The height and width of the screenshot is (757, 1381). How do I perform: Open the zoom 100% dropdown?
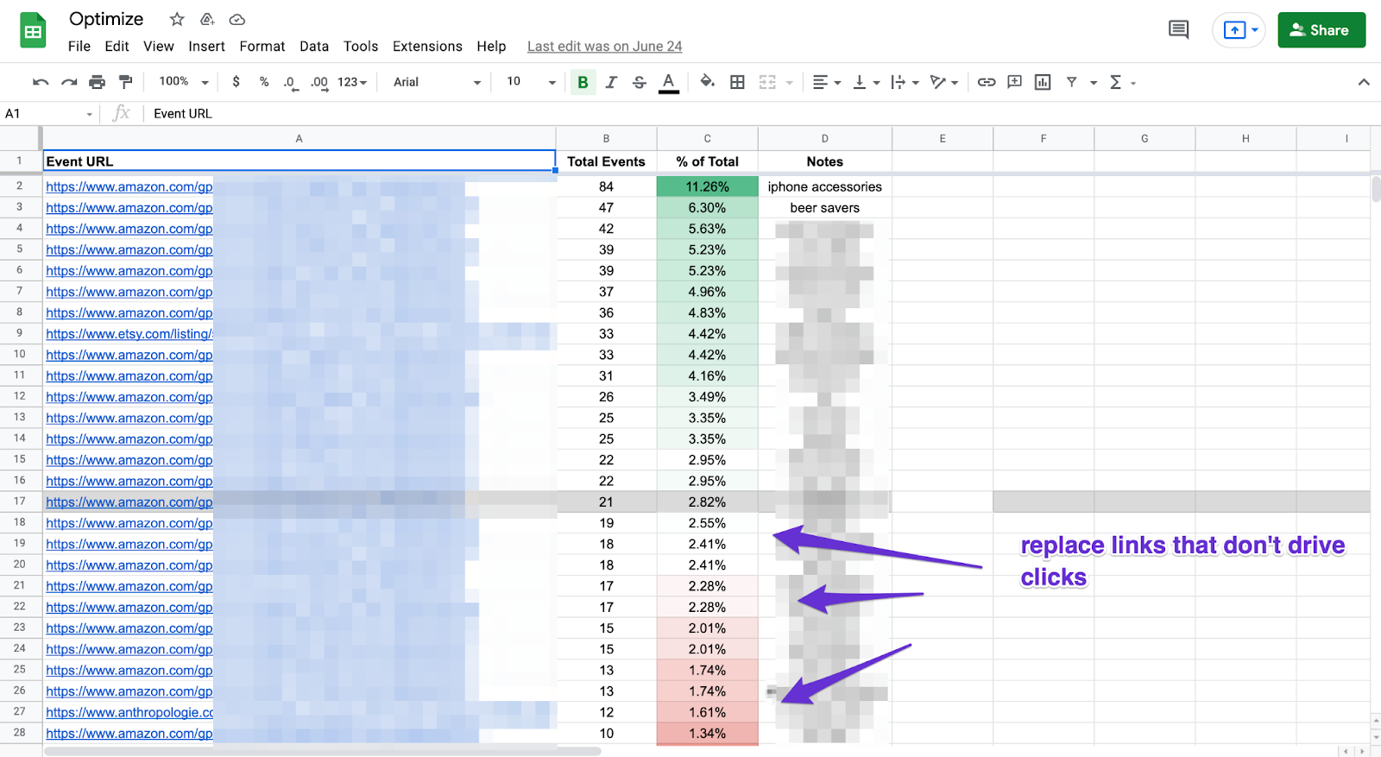click(184, 82)
